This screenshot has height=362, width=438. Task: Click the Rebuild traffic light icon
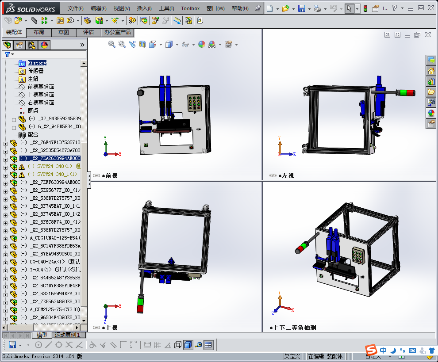click(x=365, y=8)
